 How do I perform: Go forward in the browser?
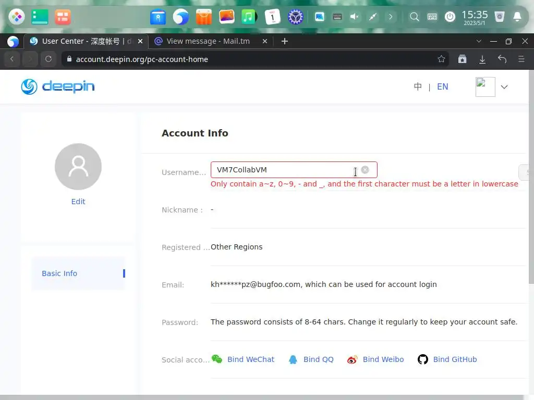(x=30, y=59)
